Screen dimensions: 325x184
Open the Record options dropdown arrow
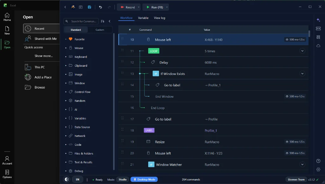[x=139, y=7]
